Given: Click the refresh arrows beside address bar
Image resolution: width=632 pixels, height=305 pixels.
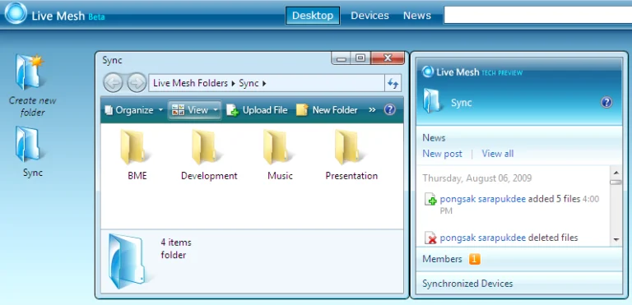Looking at the screenshot, I should (393, 83).
